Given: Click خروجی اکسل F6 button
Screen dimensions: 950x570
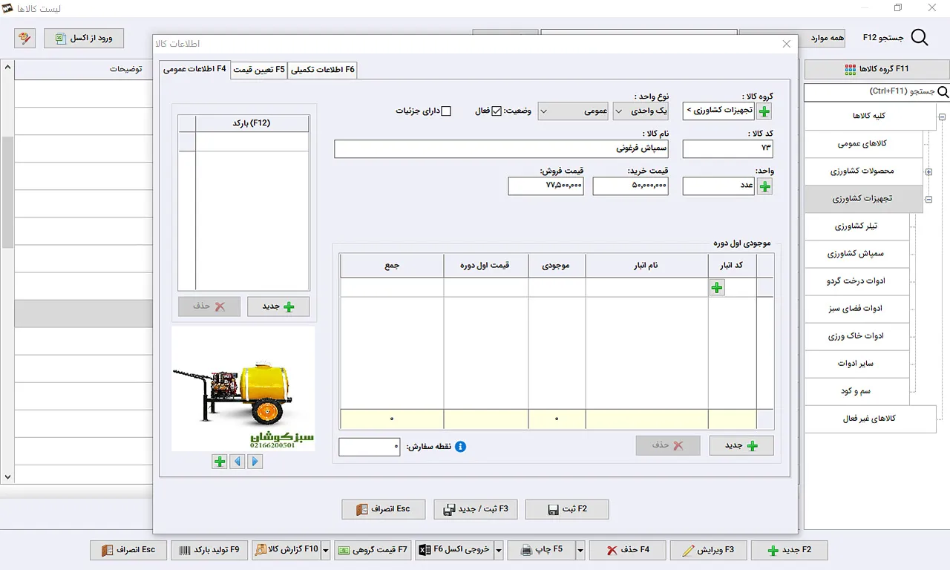Looking at the screenshot, I should point(454,550).
